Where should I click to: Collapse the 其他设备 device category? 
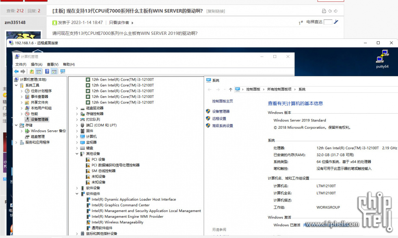[x=77, y=154]
